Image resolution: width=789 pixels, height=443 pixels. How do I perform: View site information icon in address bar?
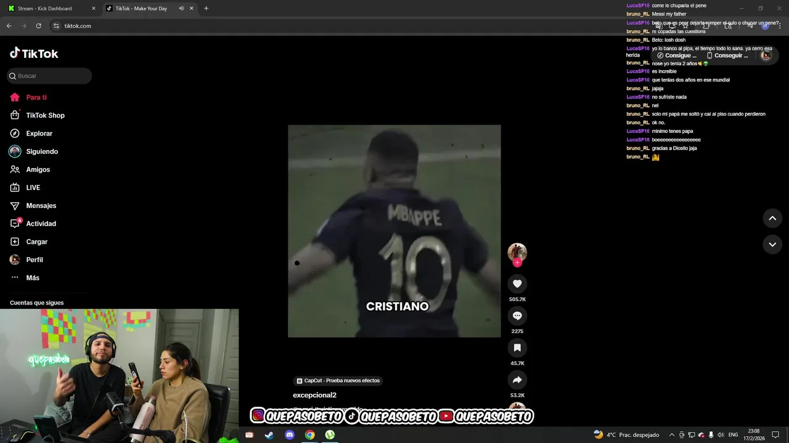[x=56, y=26]
